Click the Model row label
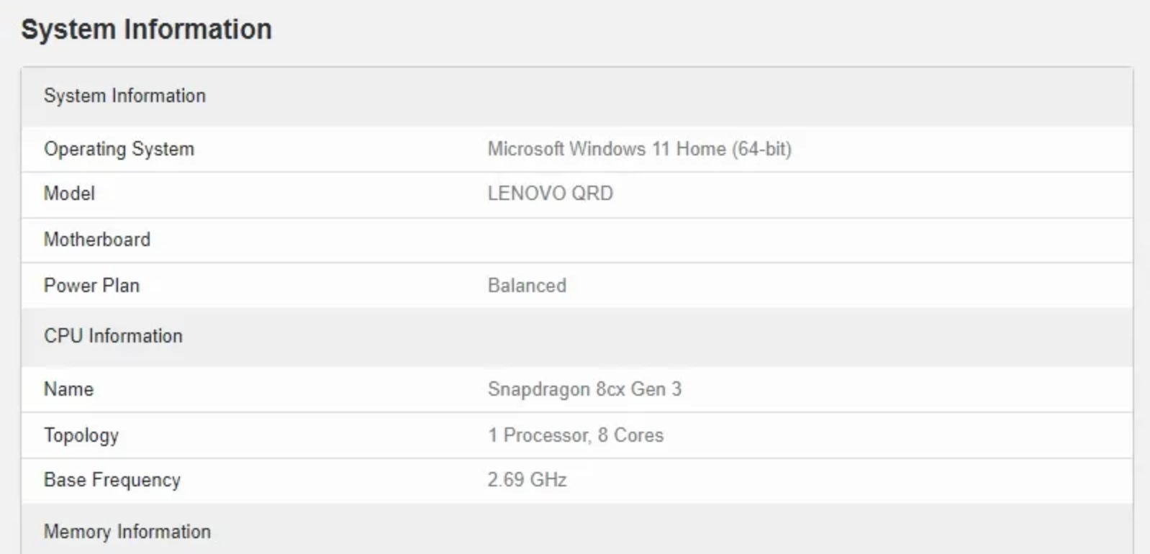 [x=69, y=194]
